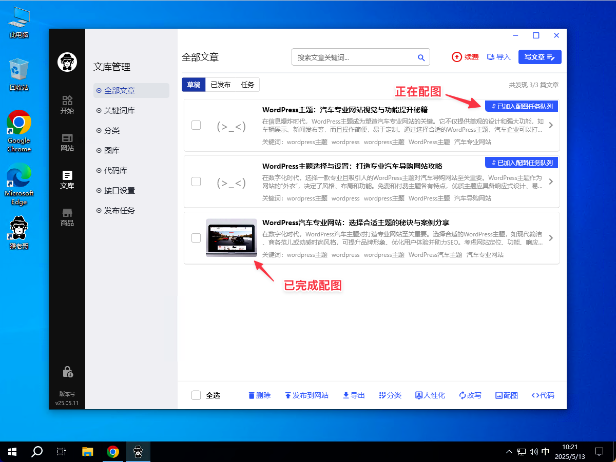Viewport: 616px width, 462px height.
Task: Expand the 汽车专业网站视觉与功能提升秘籍 article chevron
Action: click(x=551, y=125)
